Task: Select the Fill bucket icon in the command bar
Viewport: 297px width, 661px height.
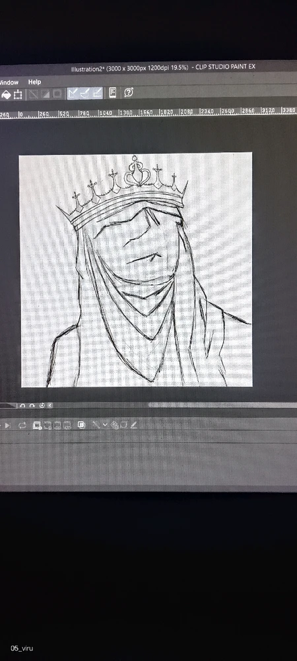Action: tap(6, 95)
